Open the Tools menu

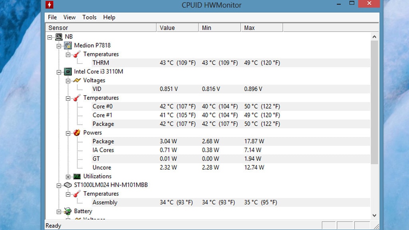(89, 17)
